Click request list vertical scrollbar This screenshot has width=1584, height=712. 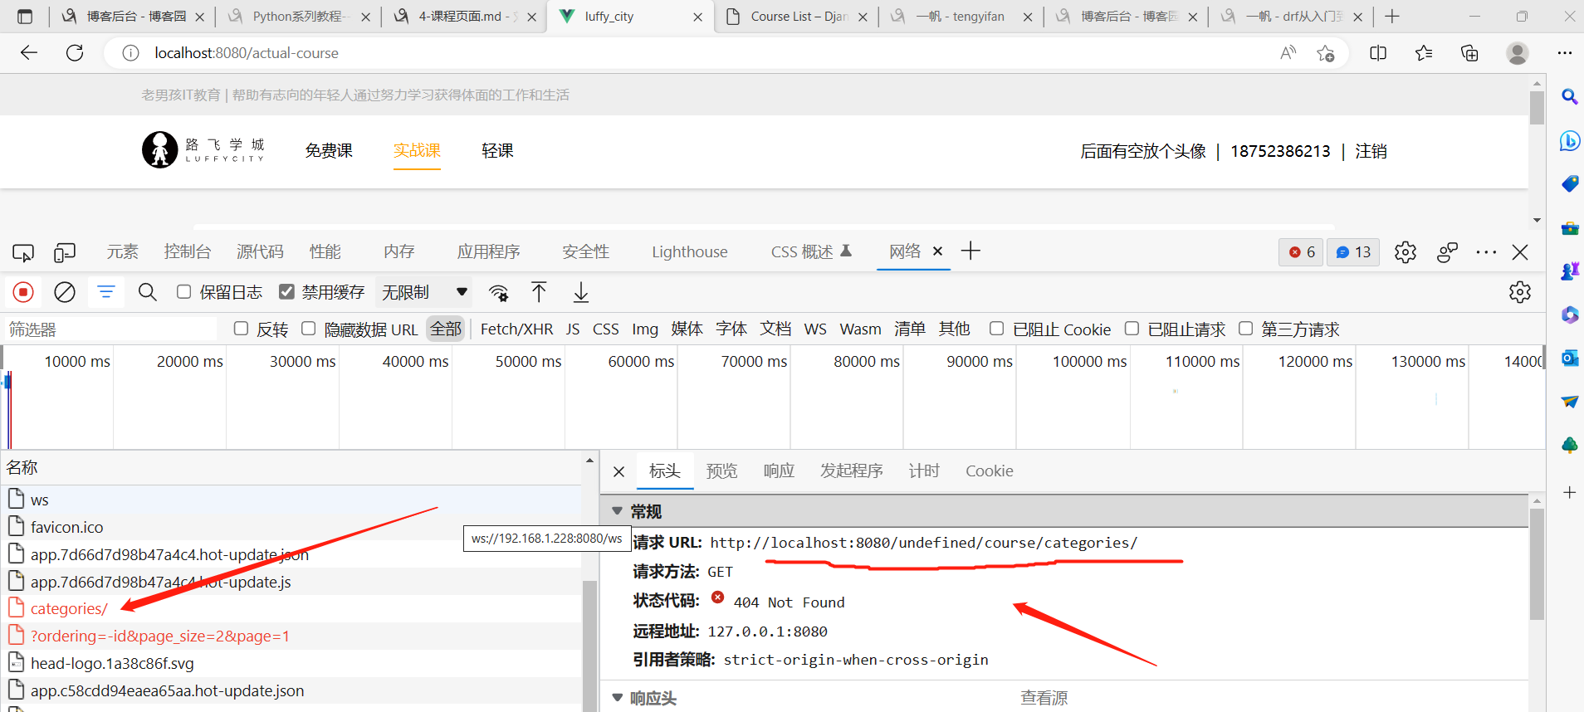coord(589,646)
